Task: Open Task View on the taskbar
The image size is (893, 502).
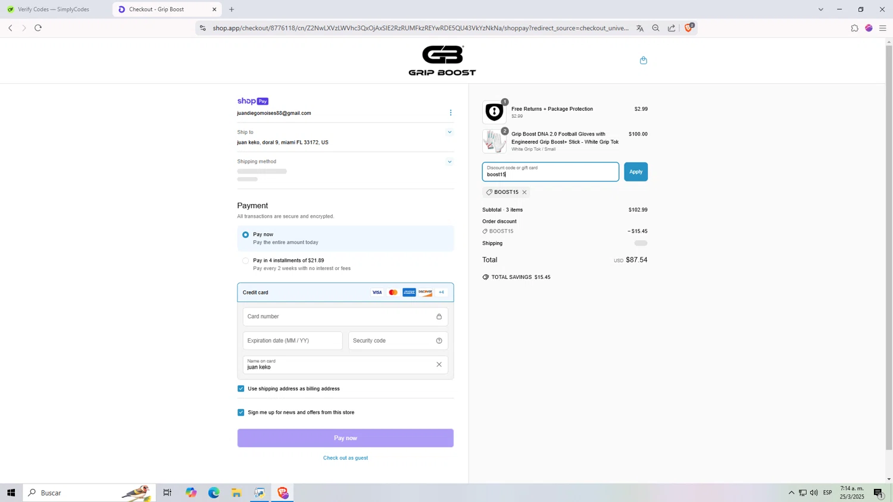Action: [167, 492]
